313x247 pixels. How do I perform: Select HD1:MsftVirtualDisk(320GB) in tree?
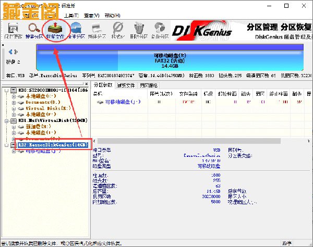click(53, 120)
